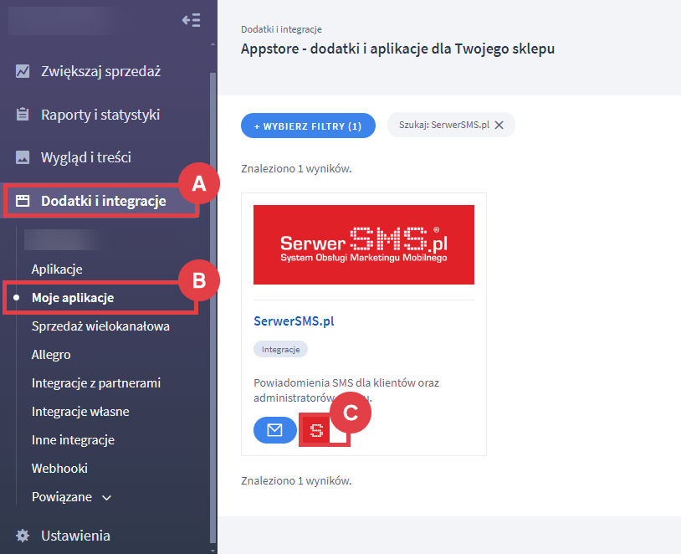Image resolution: width=681 pixels, height=554 pixels.
Task: Remove the SerwerSMS.pl search filter chip
Action: coord(499,125)
